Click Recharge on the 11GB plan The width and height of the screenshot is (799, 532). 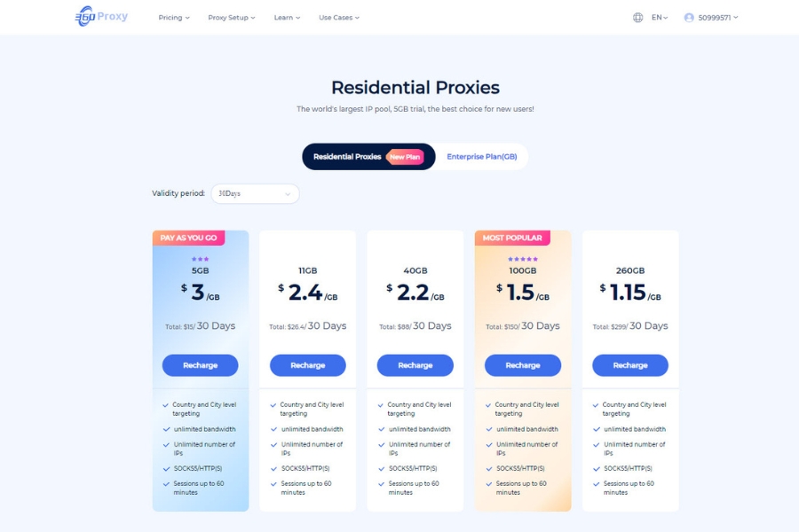point(308,365)
